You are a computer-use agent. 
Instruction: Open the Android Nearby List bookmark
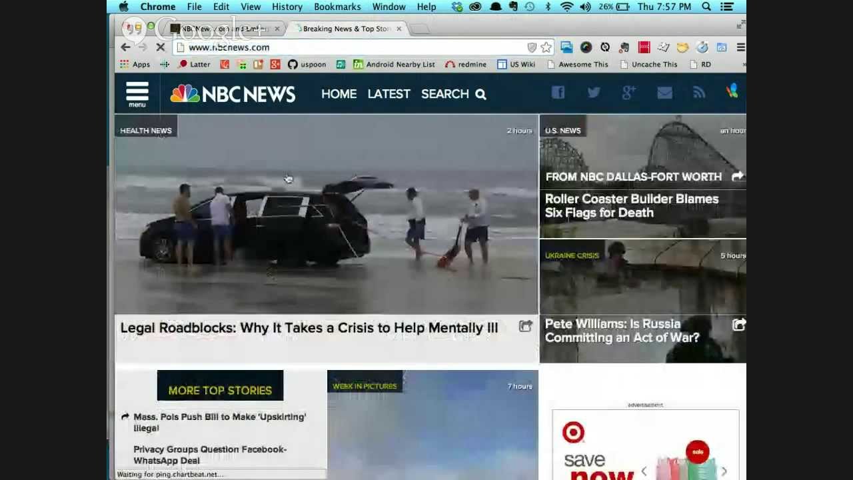394,65
